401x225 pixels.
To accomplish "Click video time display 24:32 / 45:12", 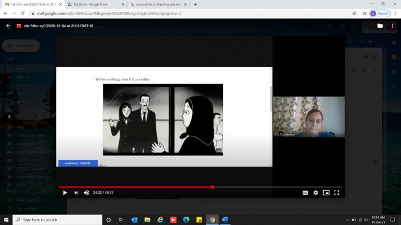I will 103,193.
